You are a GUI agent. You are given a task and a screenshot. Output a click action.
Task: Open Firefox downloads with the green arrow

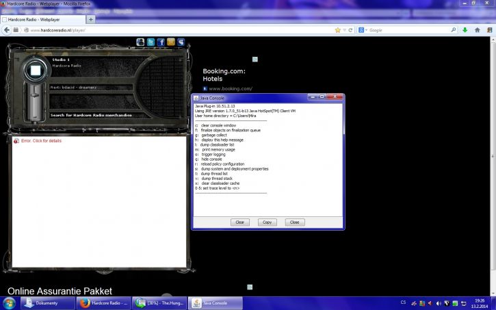[465, 30]
